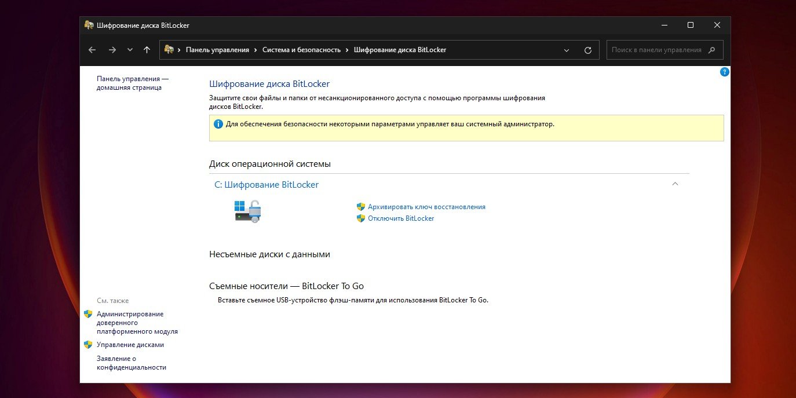This screenshot has width=796, height=398.
Task: Open Архивировать ключ восстановления
Action: pos(427,206)
